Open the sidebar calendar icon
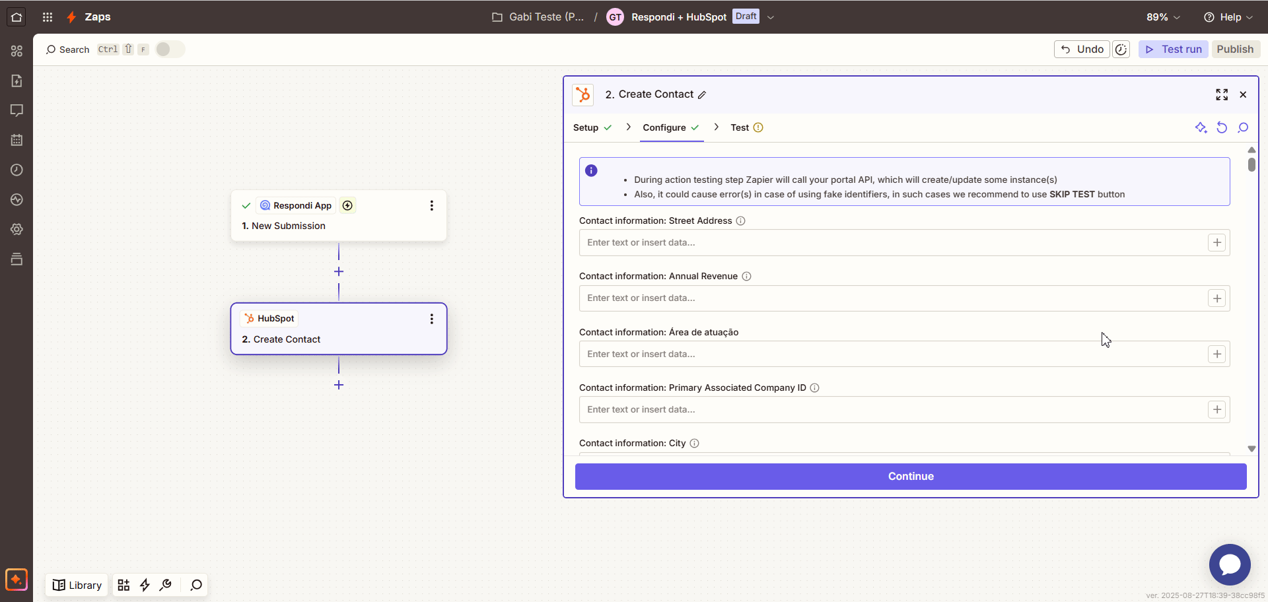 click(17, 140)
